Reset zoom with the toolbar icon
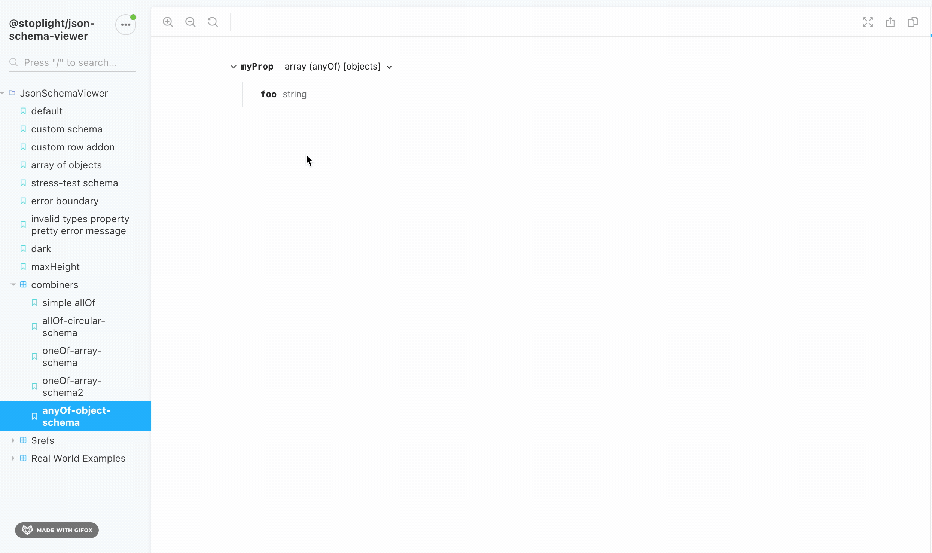This screenshot has width=932, height=553. [213, 22]
